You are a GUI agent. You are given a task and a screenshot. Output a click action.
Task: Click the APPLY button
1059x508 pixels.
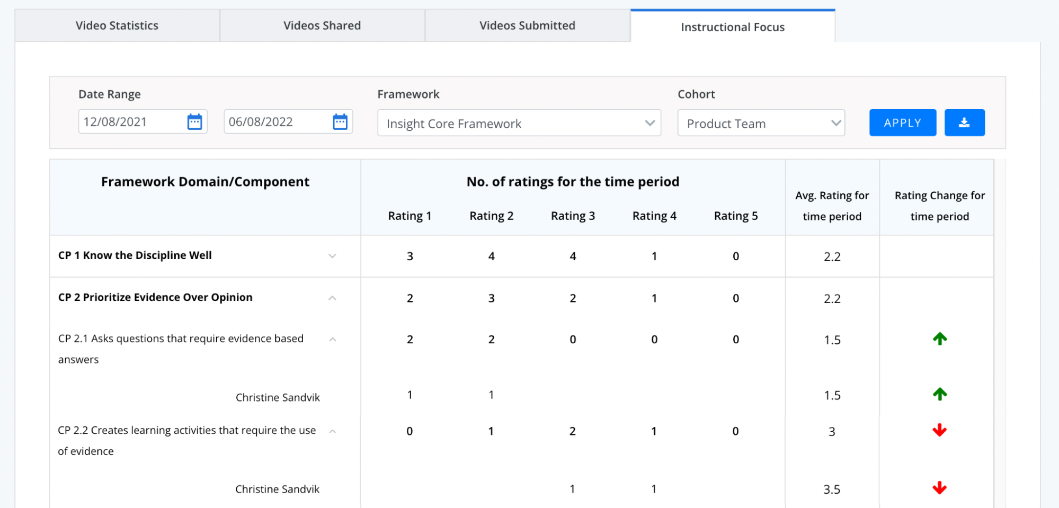(903, 123)
